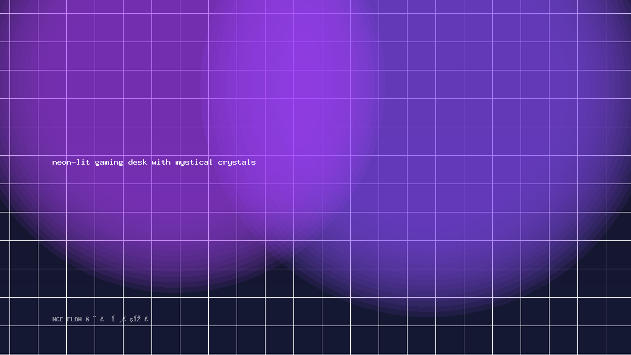The height and width of the screenshot is (355, 631).
Task: Click the garbled characters after NCE FLOW
Action: (117, 319)
